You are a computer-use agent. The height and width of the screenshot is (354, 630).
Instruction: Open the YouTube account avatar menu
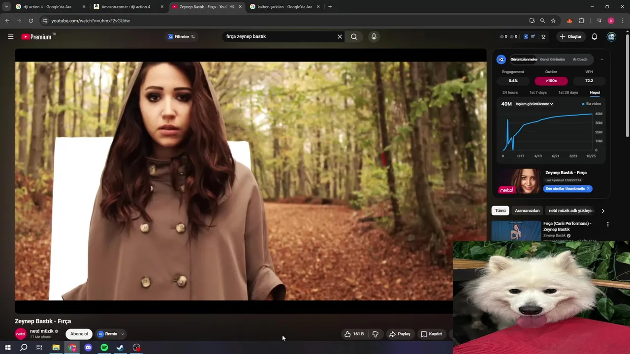coord(611,36)
